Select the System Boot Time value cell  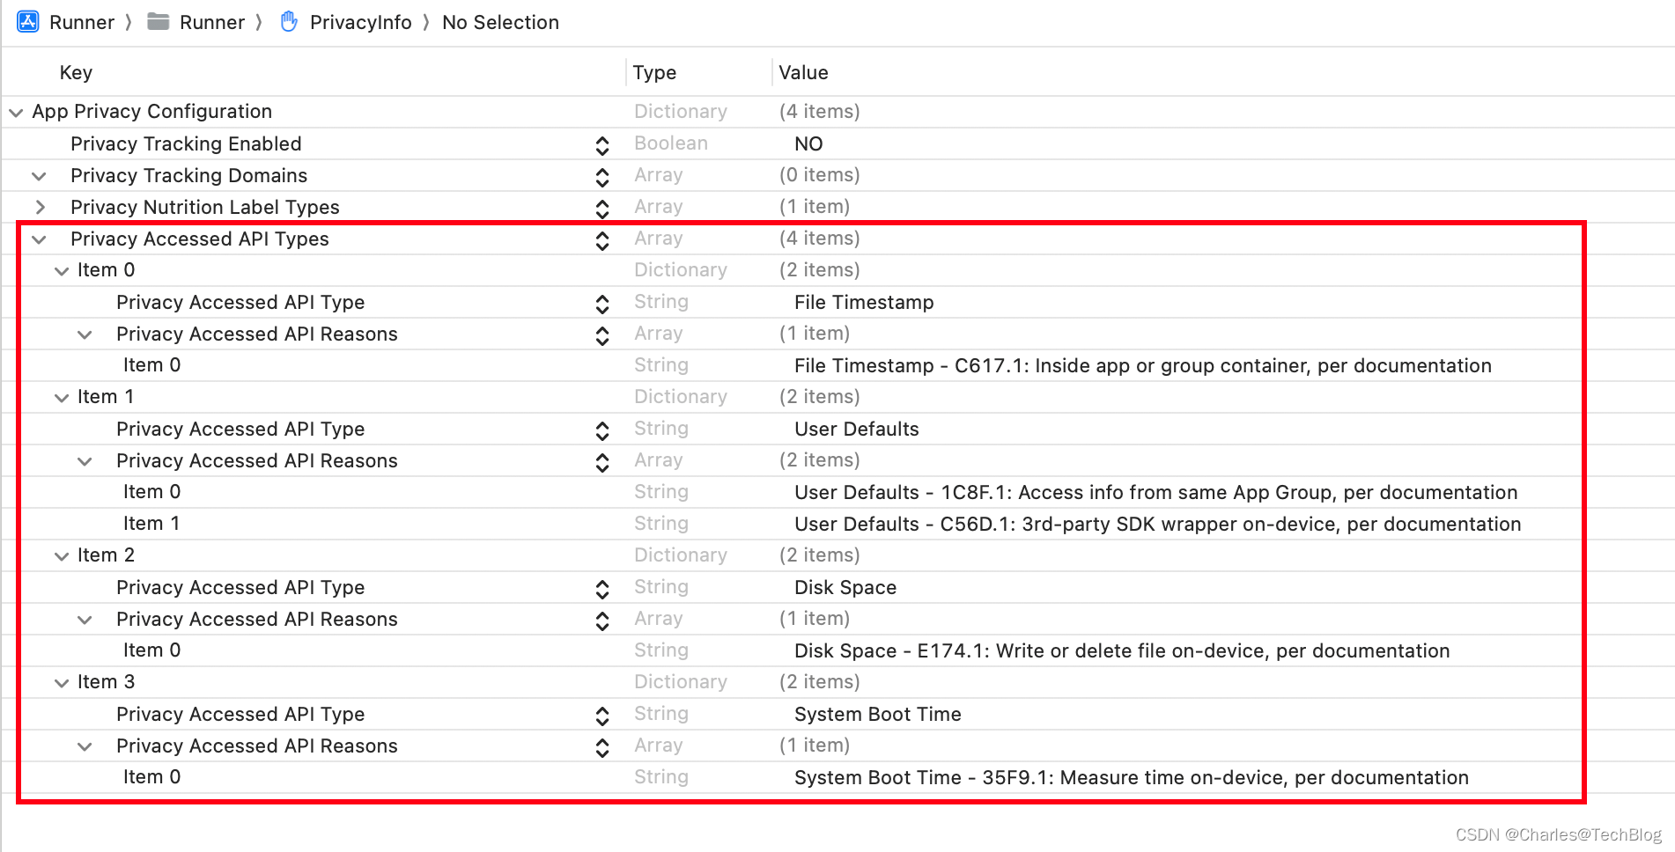pos(878,714)
